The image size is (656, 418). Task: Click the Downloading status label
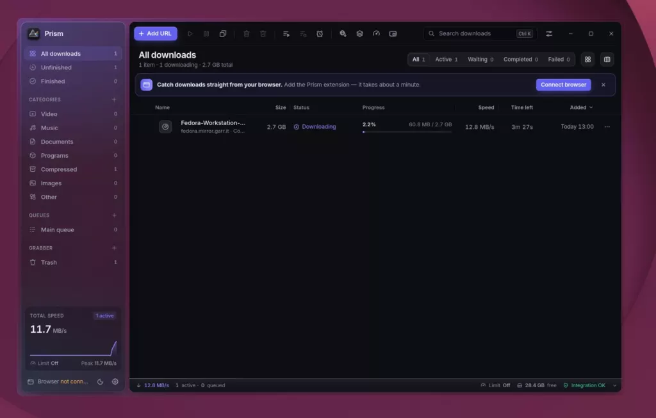pyautogui.click(x=315, y=126)
